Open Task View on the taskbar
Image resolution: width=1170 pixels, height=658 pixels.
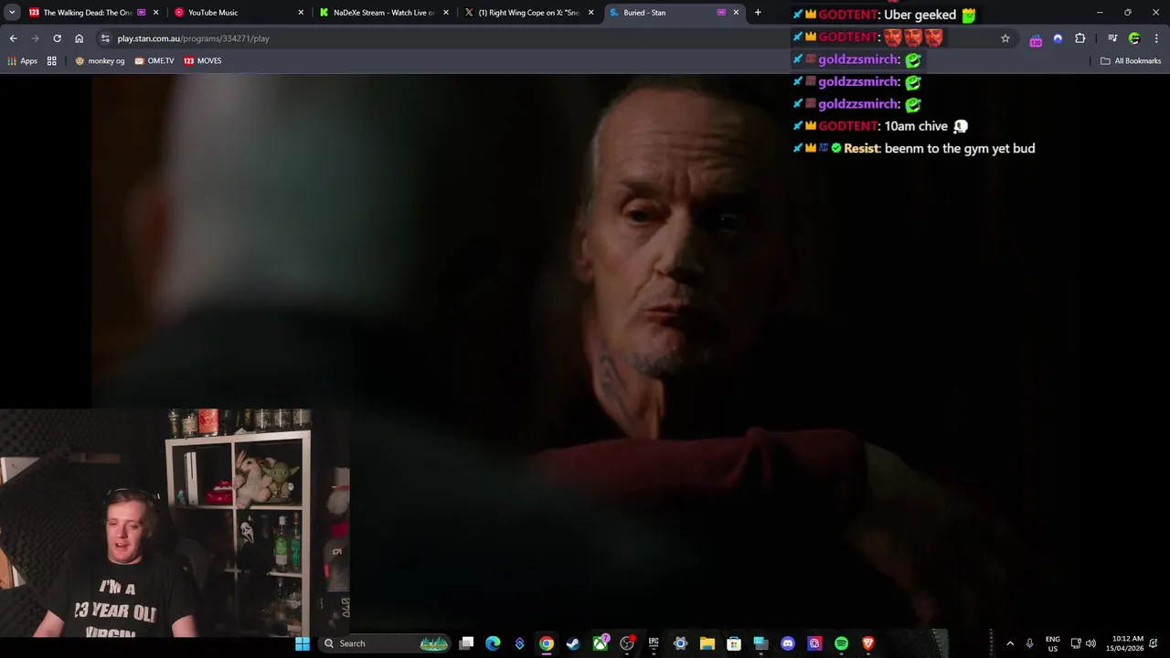click(466, 643)
